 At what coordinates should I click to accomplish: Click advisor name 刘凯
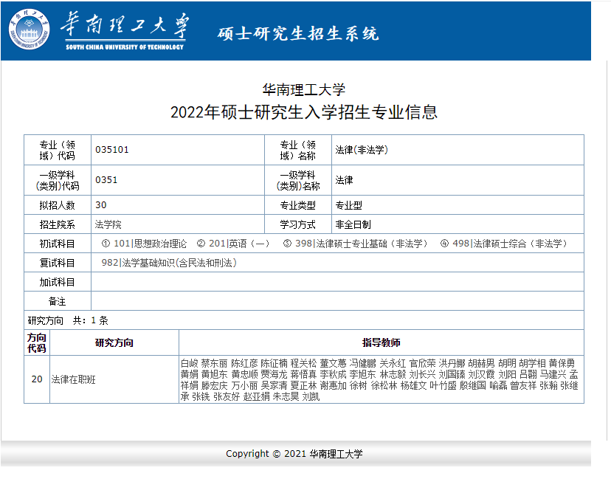click(311, 397)
